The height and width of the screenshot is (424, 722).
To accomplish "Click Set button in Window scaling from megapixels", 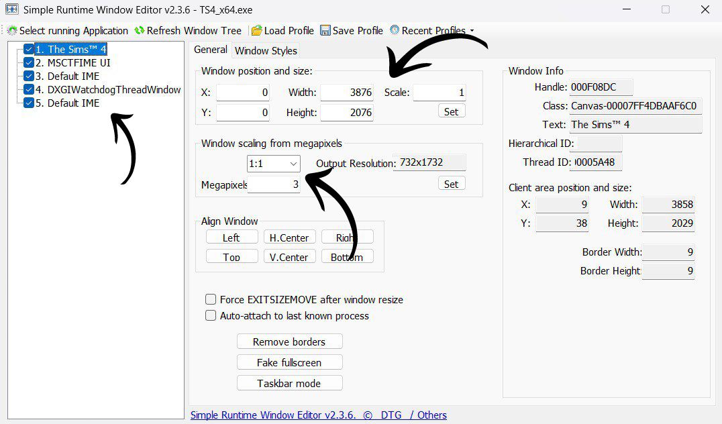I will pyautogui.click(x=451, y=184).
